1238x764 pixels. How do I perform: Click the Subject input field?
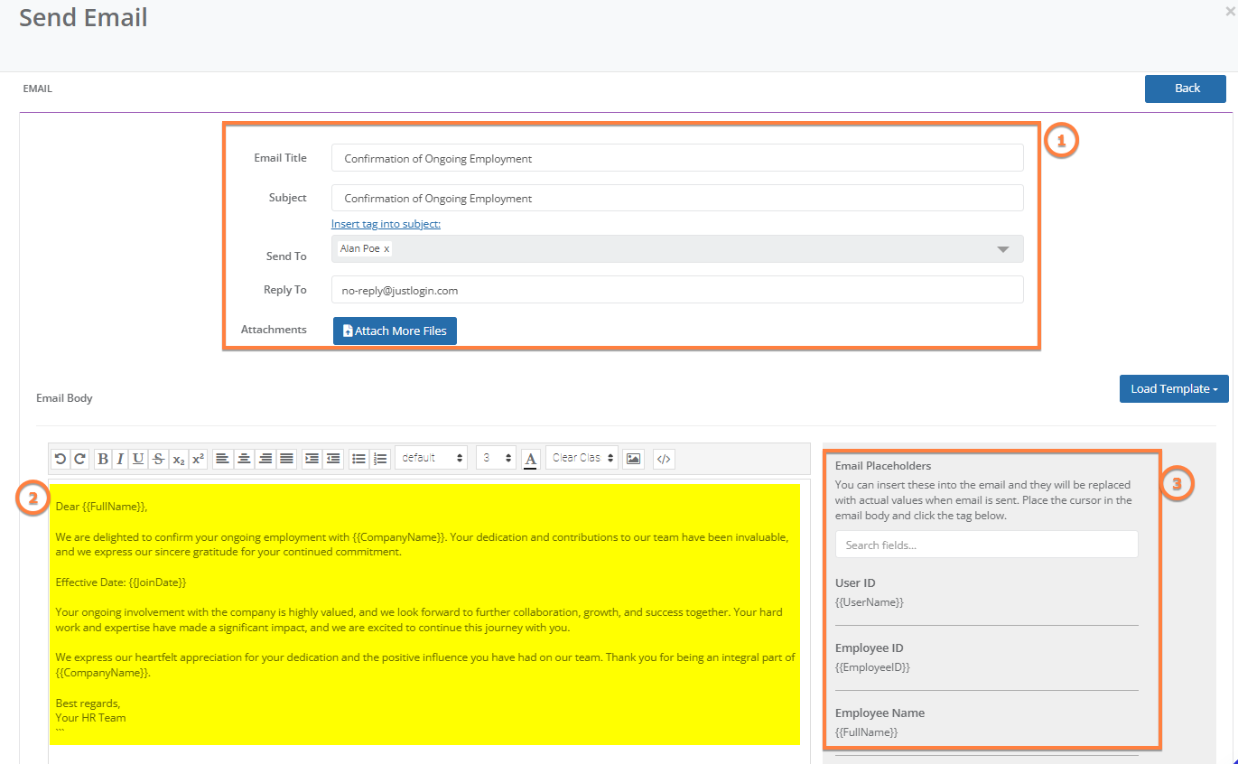[677, 198]
